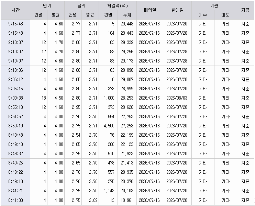This screenshot has height=206, width=255.
Task: Select the 8:49:32 time cell
Action: coord(15,153)
